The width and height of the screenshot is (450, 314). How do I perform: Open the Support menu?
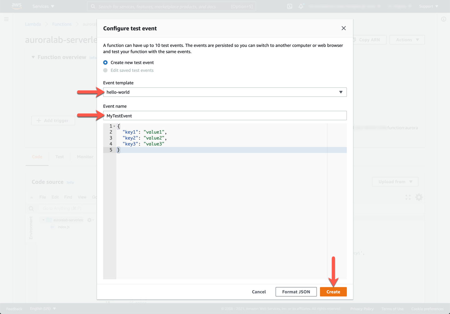pos(428,6)
